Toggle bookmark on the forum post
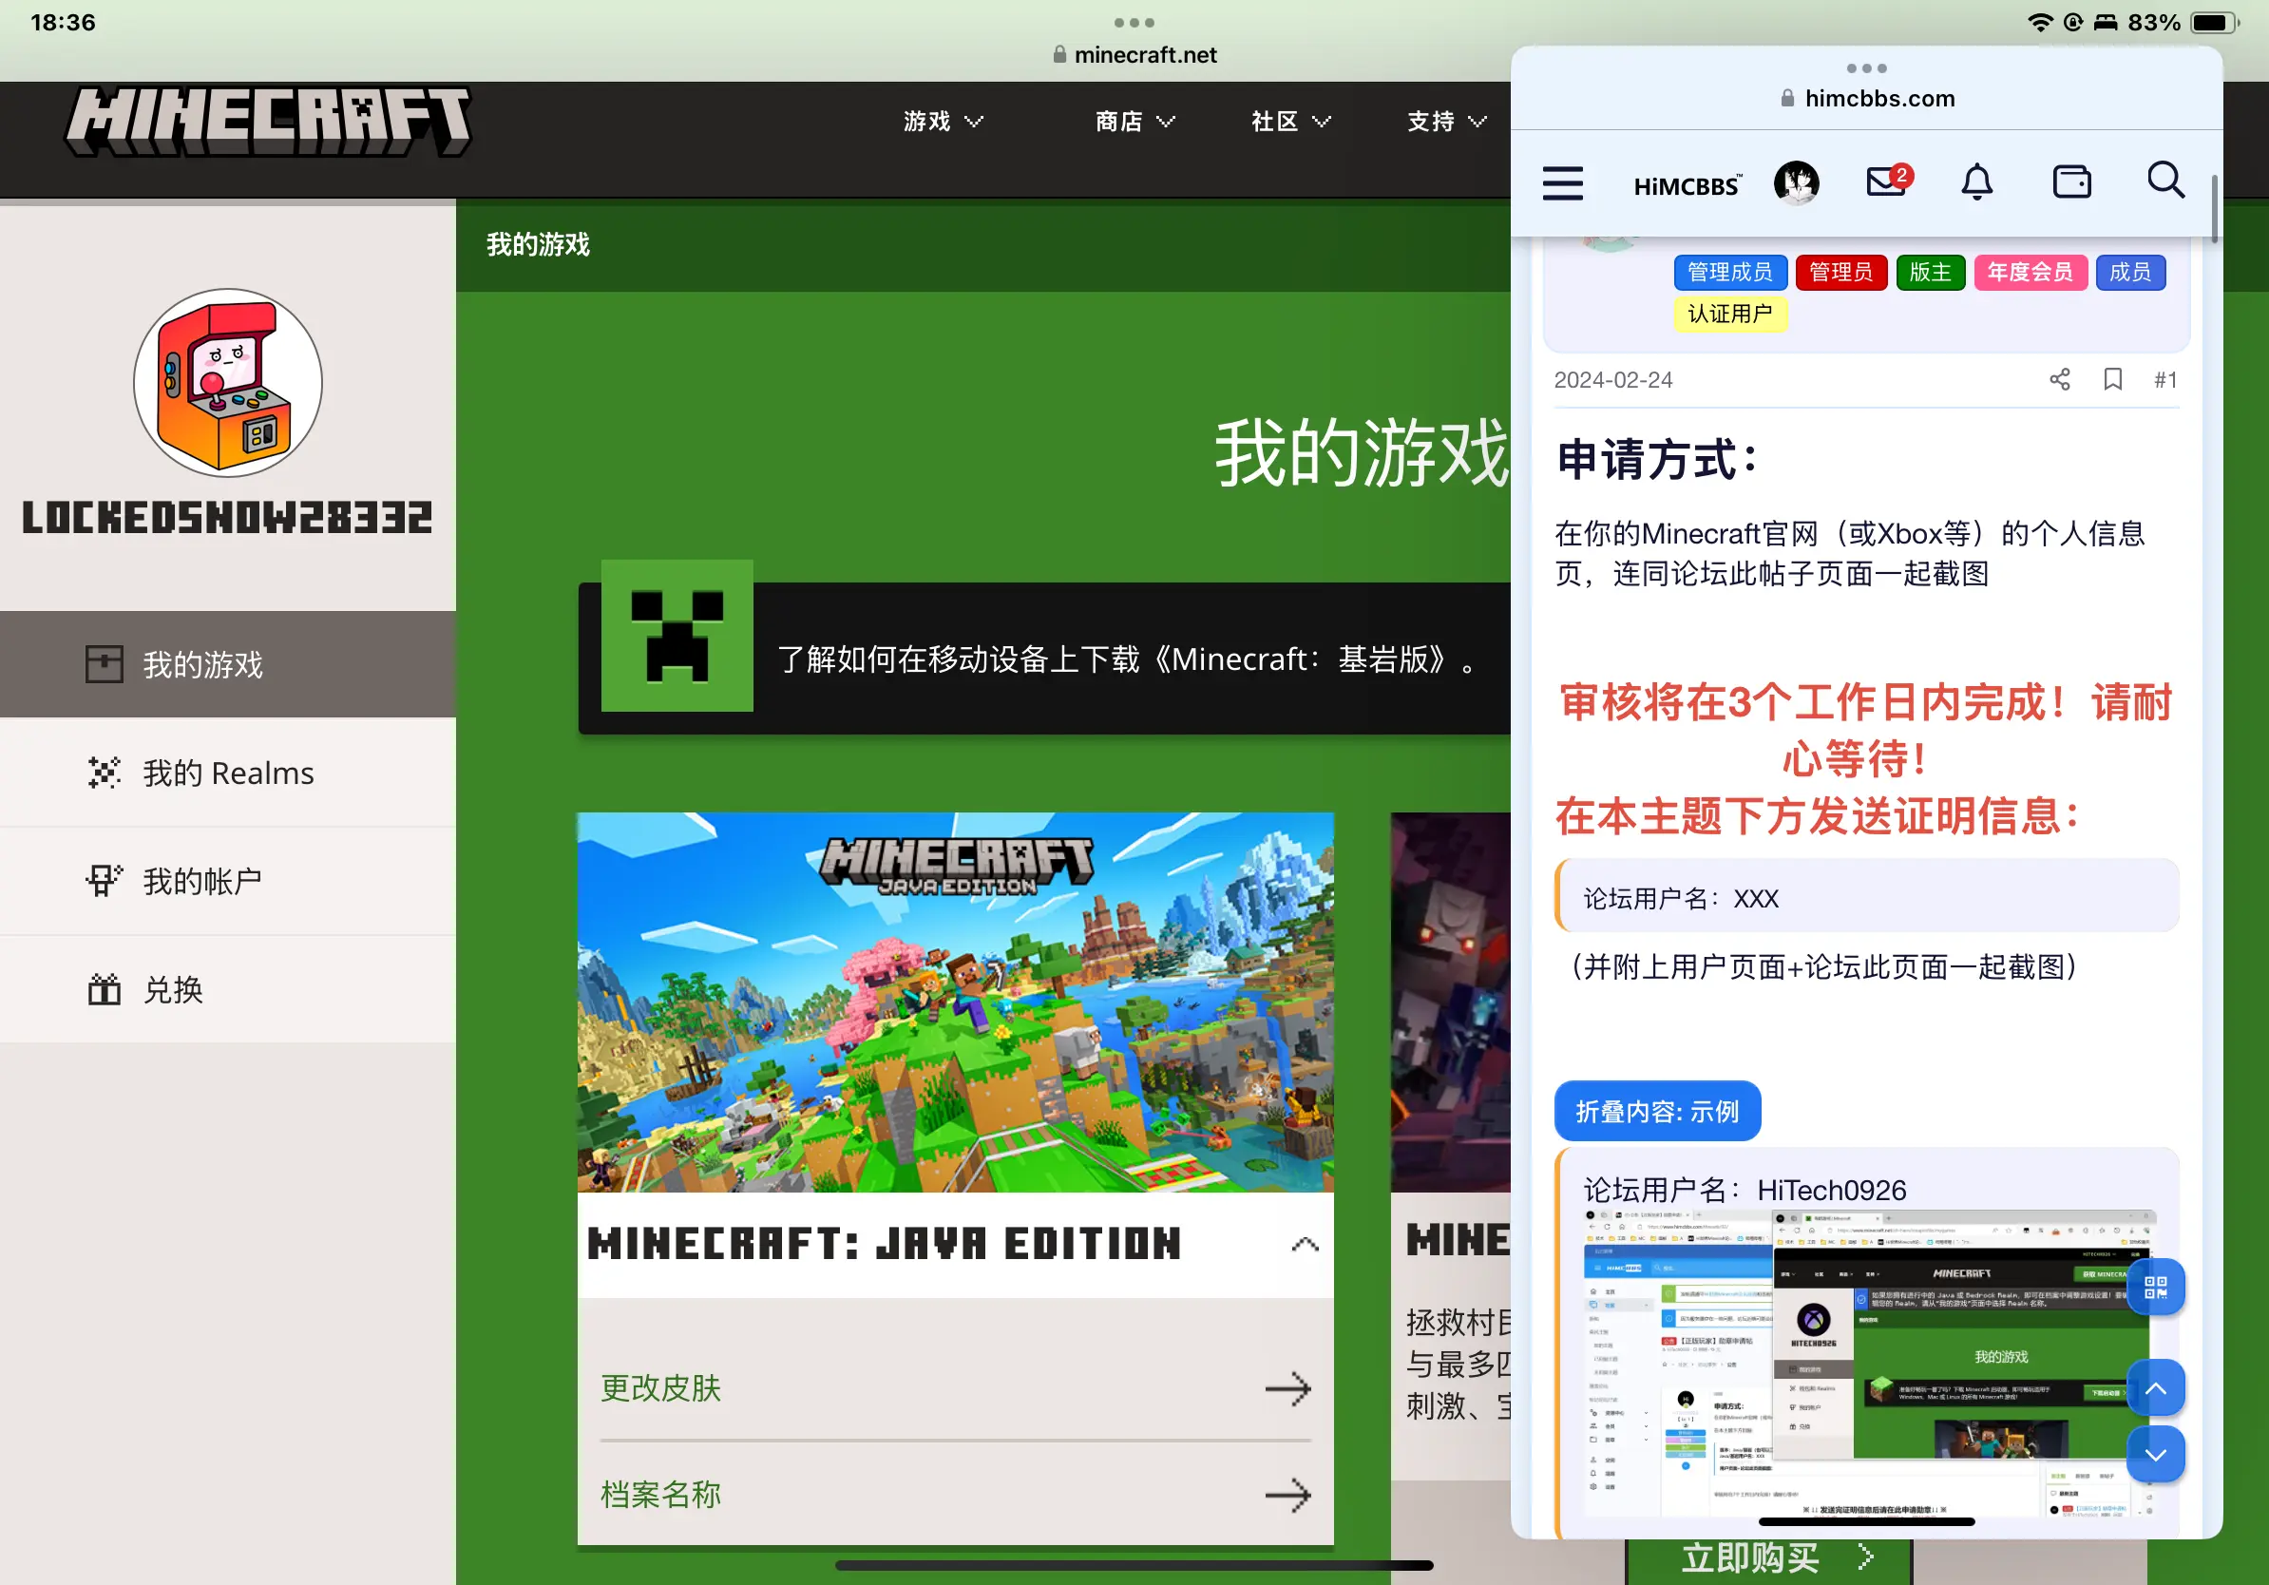Screen dimensions: 2269x1585 tap(2113, 379)
